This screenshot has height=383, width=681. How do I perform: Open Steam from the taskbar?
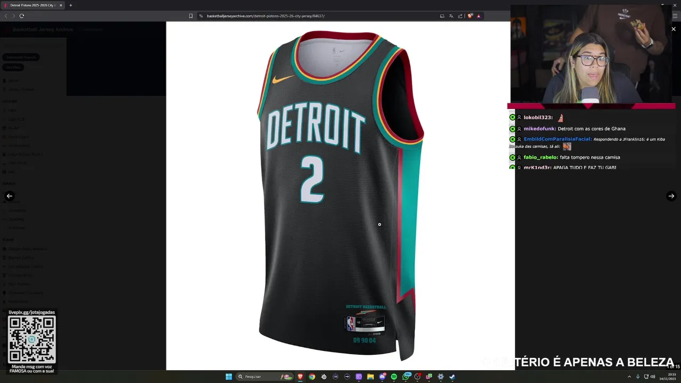pyautogui.click(x=452, y=377)
